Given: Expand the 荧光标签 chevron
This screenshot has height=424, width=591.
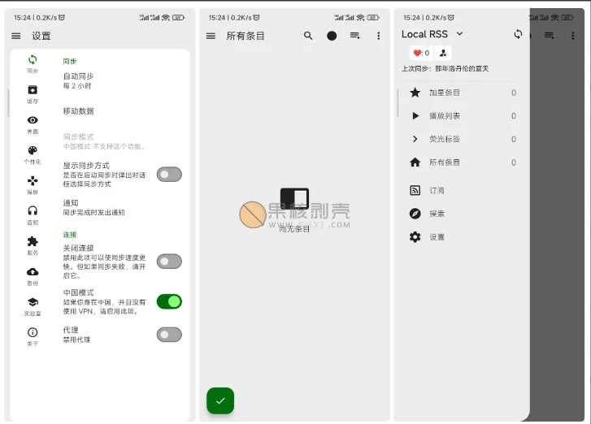Looking at the screenshot, I should pyautogui.click(x=415, y=139).
